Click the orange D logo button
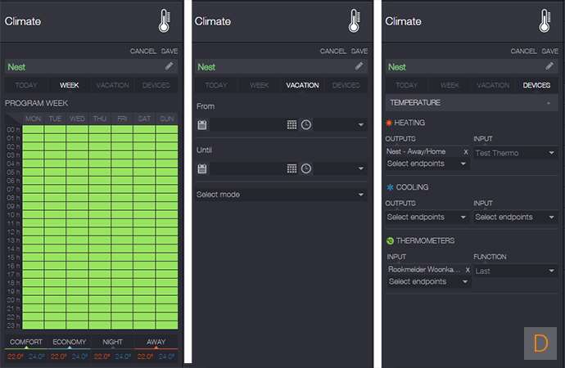The width and height of the screenshot is (565, 368). [x=540, y=343]
